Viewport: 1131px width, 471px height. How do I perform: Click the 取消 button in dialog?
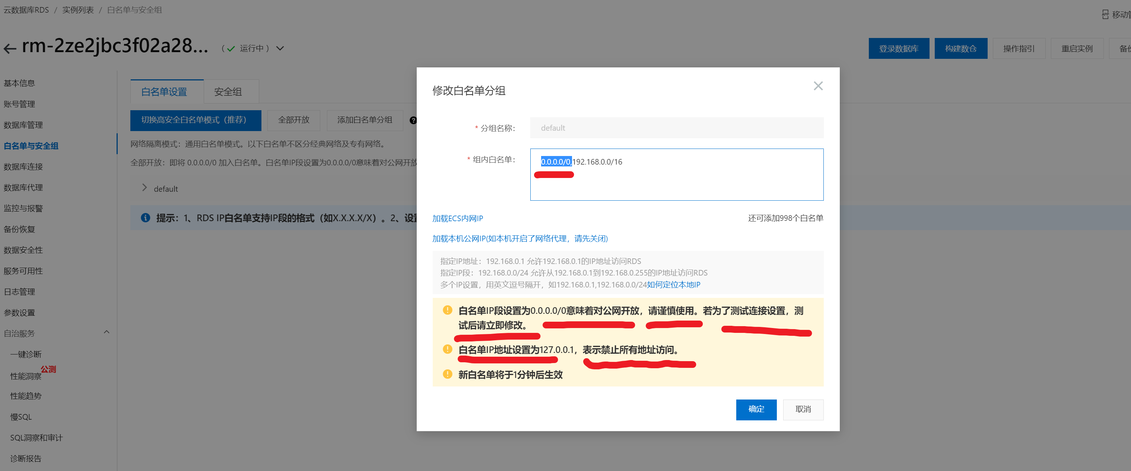[x=803, y=409]
